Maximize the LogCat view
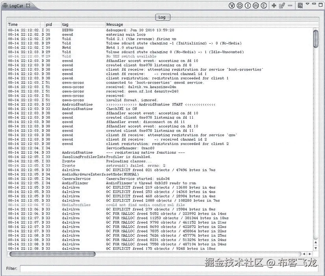This screenshot has width=325, height=276. [320, 5]
